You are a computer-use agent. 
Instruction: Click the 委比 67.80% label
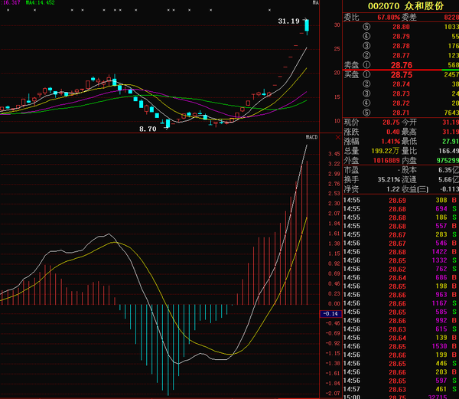[372, 18]
